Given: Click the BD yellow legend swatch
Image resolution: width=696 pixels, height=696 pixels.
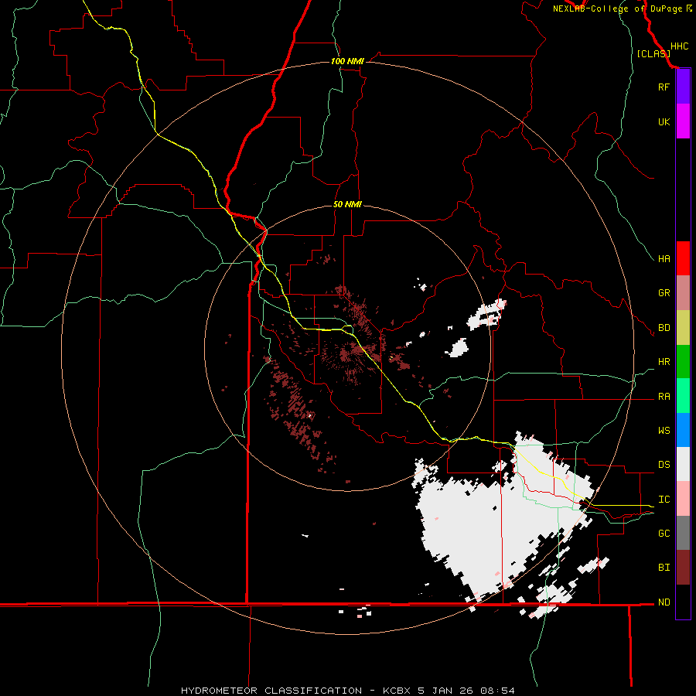Looking at the screenshot, I should [683, 327].
